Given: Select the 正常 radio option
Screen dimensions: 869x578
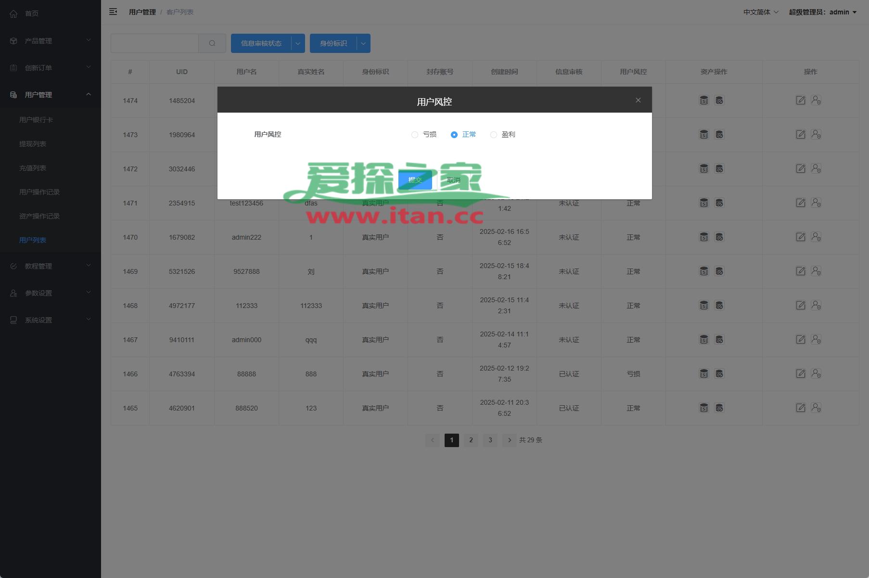Looking at the screenshot, I should click(x=454, y=135).
